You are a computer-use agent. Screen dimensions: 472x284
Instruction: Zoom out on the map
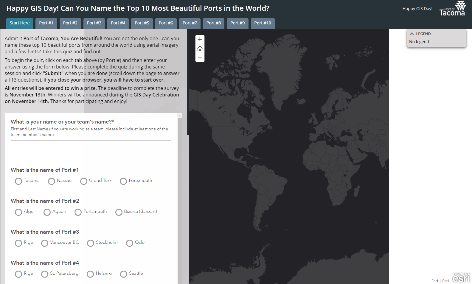click(x=200, y=57)
